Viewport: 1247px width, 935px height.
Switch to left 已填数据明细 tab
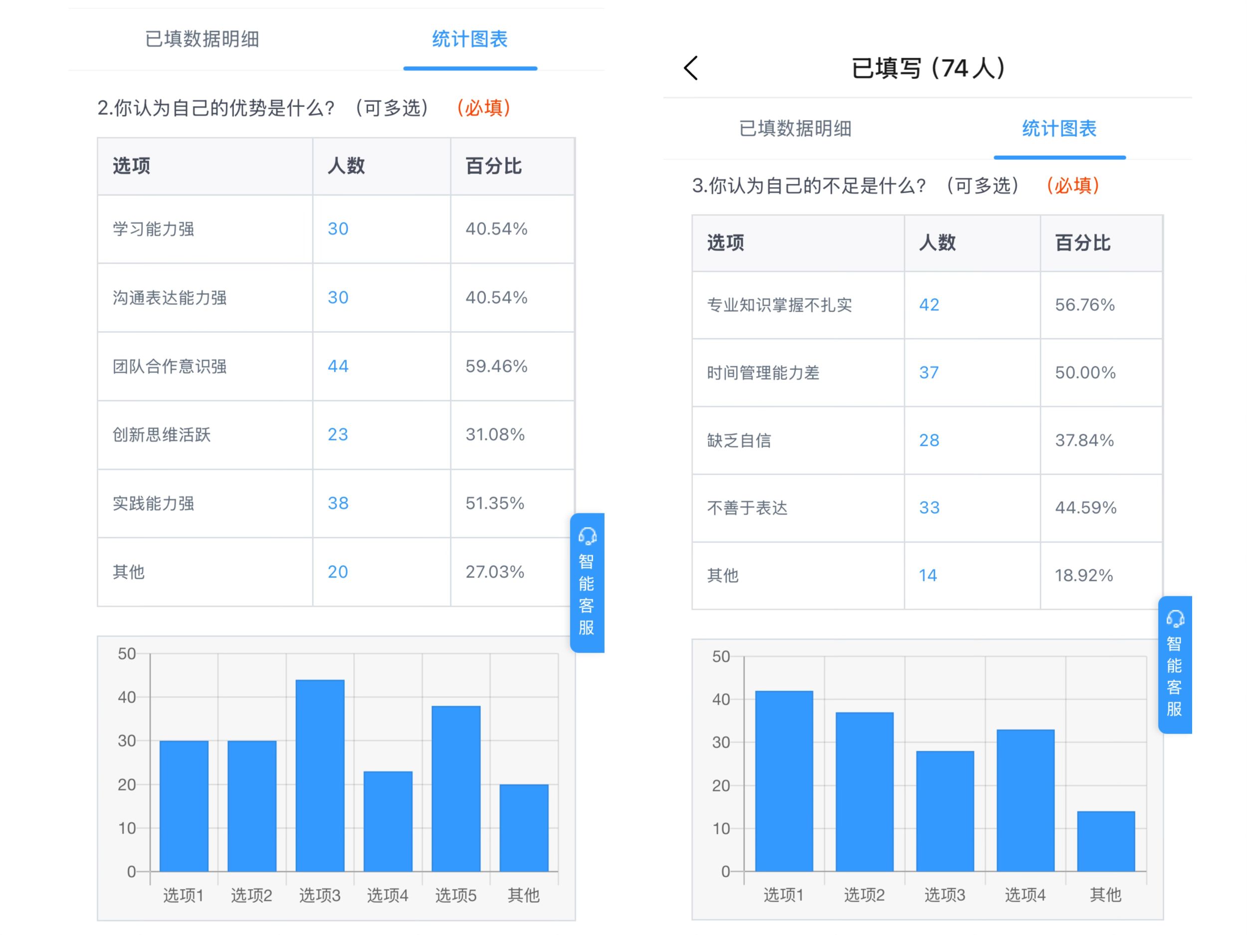[x=202, y=39]
